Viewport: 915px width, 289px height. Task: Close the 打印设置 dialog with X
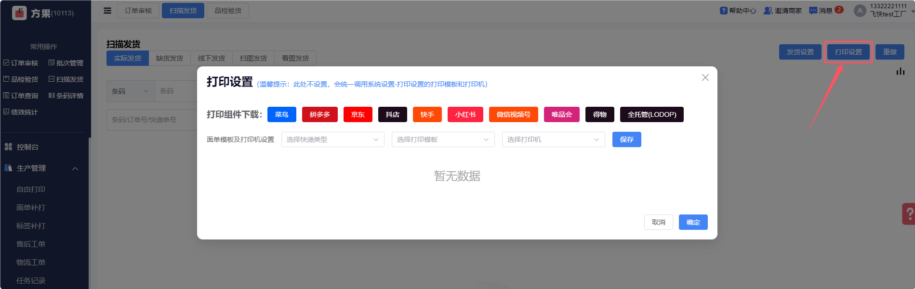(705, 77)
